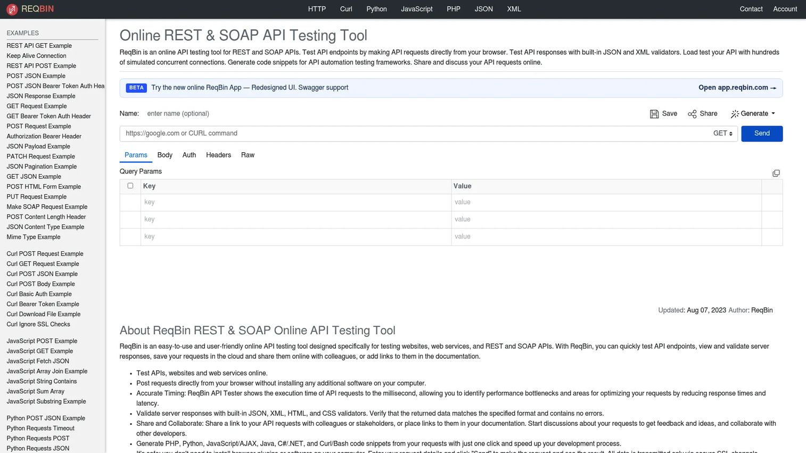Select the Headers tab
This screenshot has height=453, width=806.
218,155
